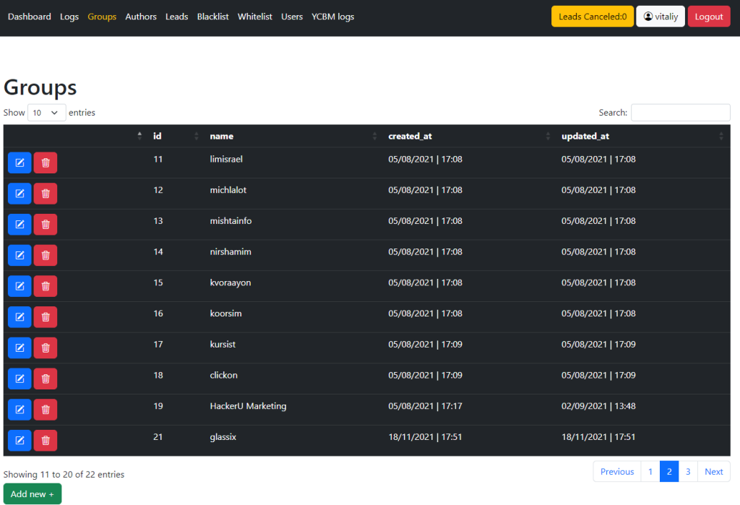Image resolution: width=740 pixels, height=505 pixels.
Task: Click trash icon for nirshamim row
Action: (46, 255)
